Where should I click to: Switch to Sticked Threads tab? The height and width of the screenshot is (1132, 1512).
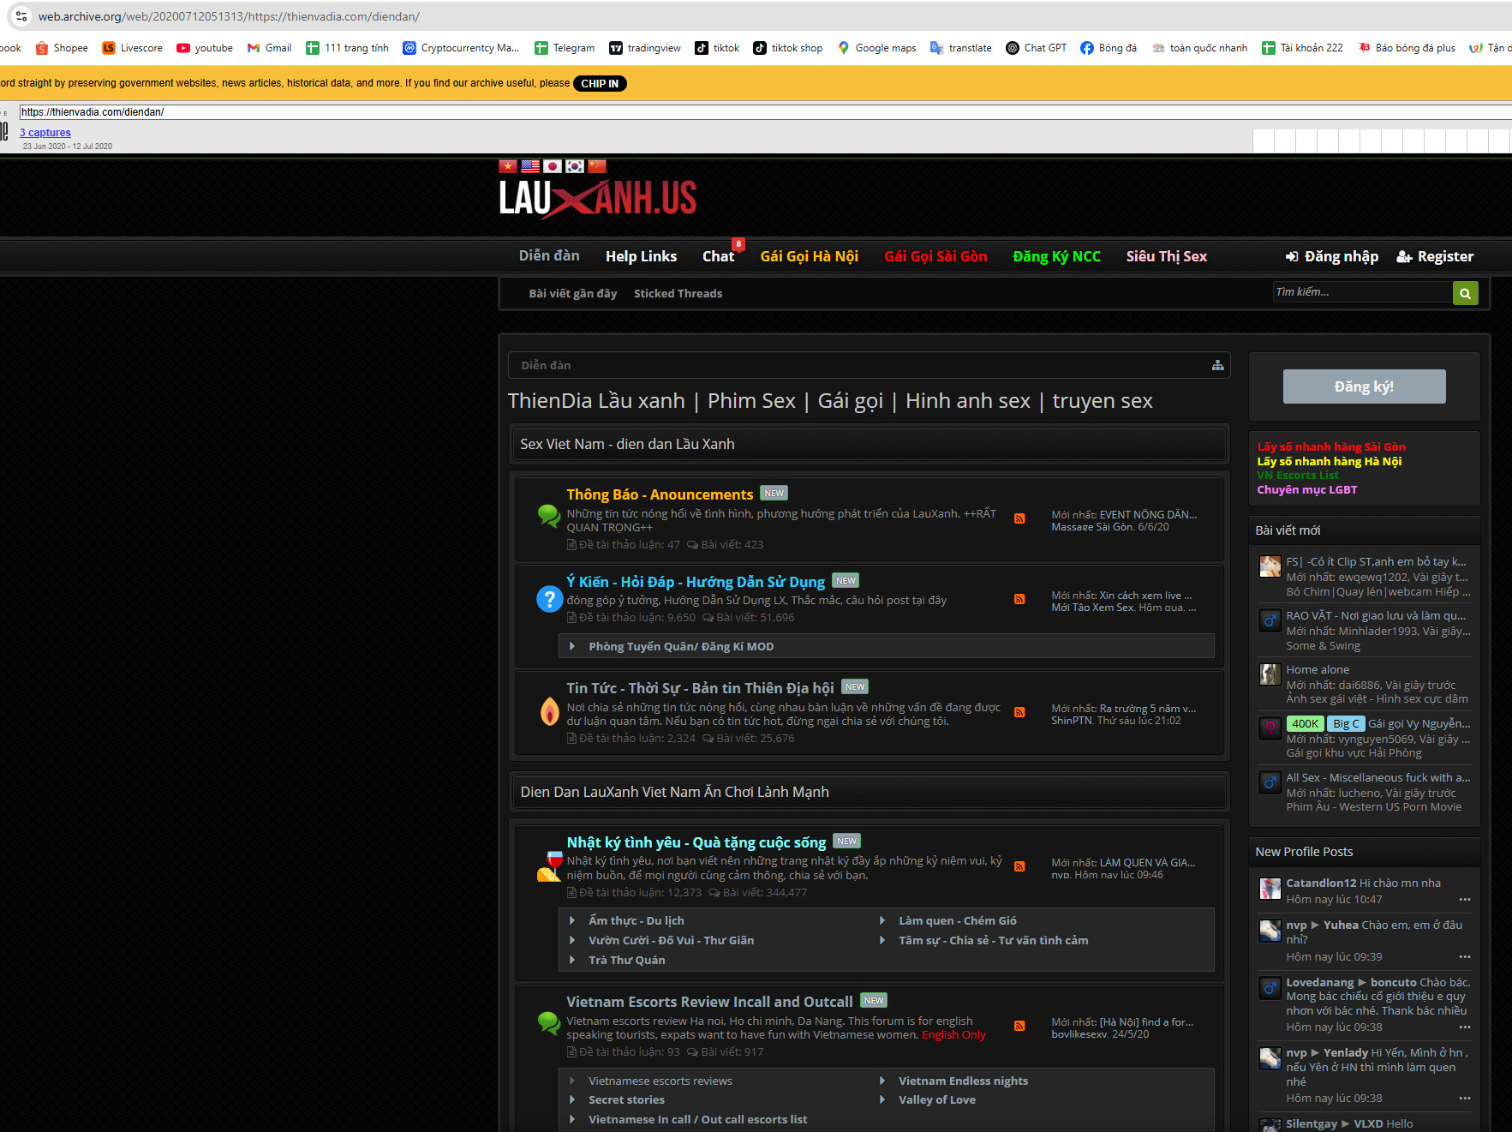click(x=678, y=293)
